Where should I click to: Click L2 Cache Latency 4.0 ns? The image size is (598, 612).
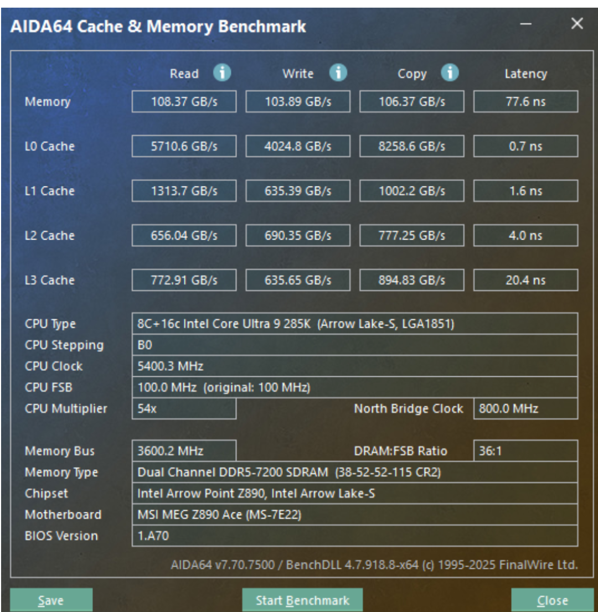[x=525, y=235]
